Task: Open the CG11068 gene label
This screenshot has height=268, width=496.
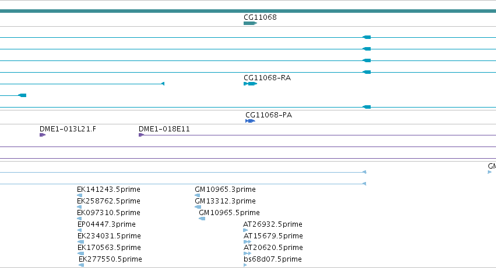Action: point(260,17)
